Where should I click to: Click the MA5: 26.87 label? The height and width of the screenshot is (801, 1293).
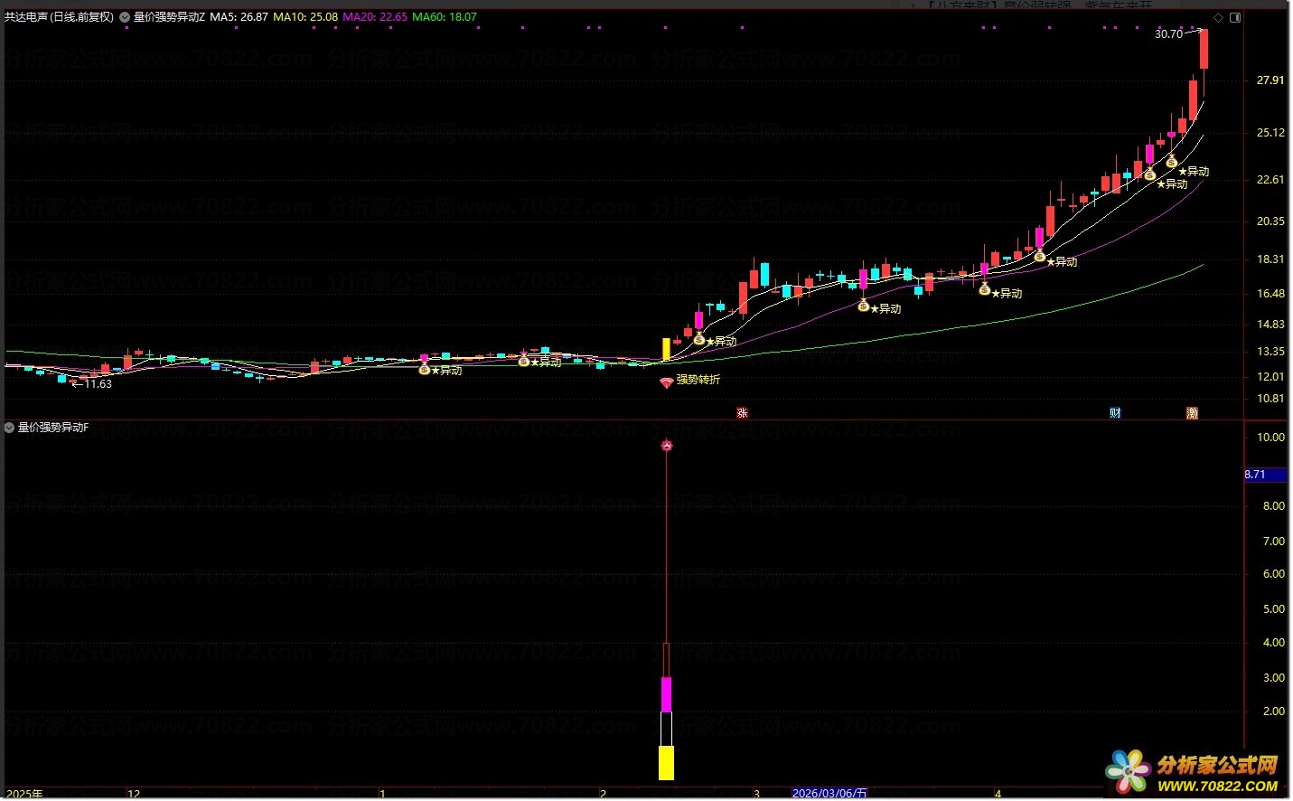(239, 17)
